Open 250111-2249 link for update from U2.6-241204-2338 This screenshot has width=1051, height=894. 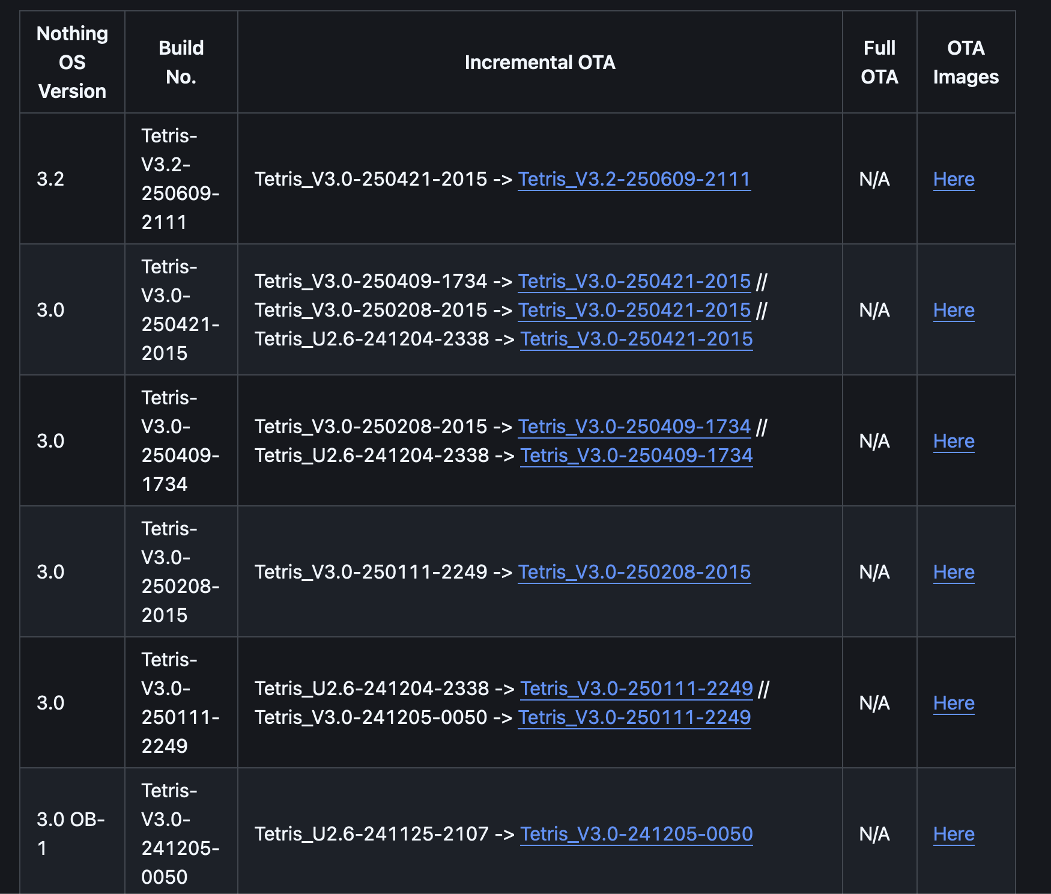coord(636,689)
